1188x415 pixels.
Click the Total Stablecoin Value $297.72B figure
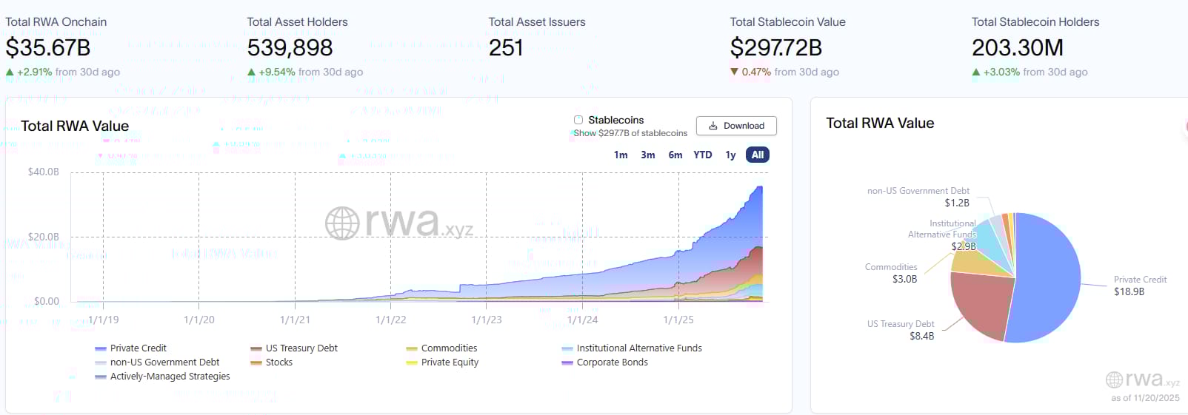(775, 48)
